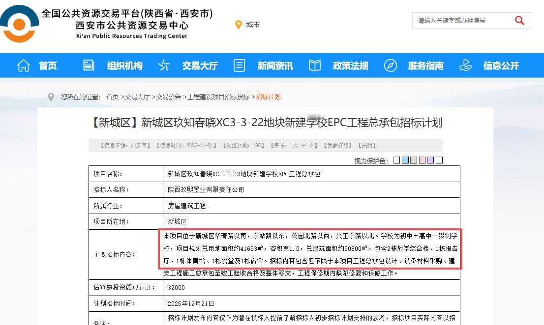Set font size to 中
The width and height of the screenshot is (544, 325).
pos(303,145)
